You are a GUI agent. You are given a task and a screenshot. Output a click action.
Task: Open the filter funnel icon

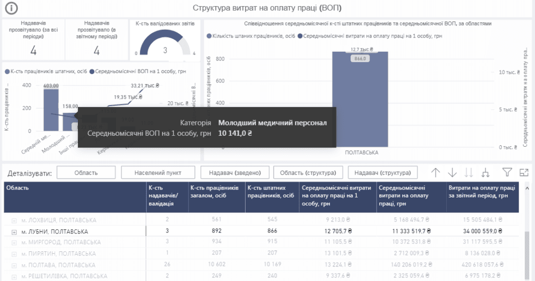[x=507, y=172]
